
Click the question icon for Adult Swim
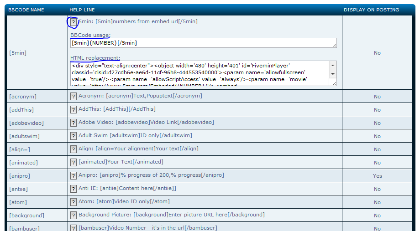pyautogui.click(x=73, y=136)
